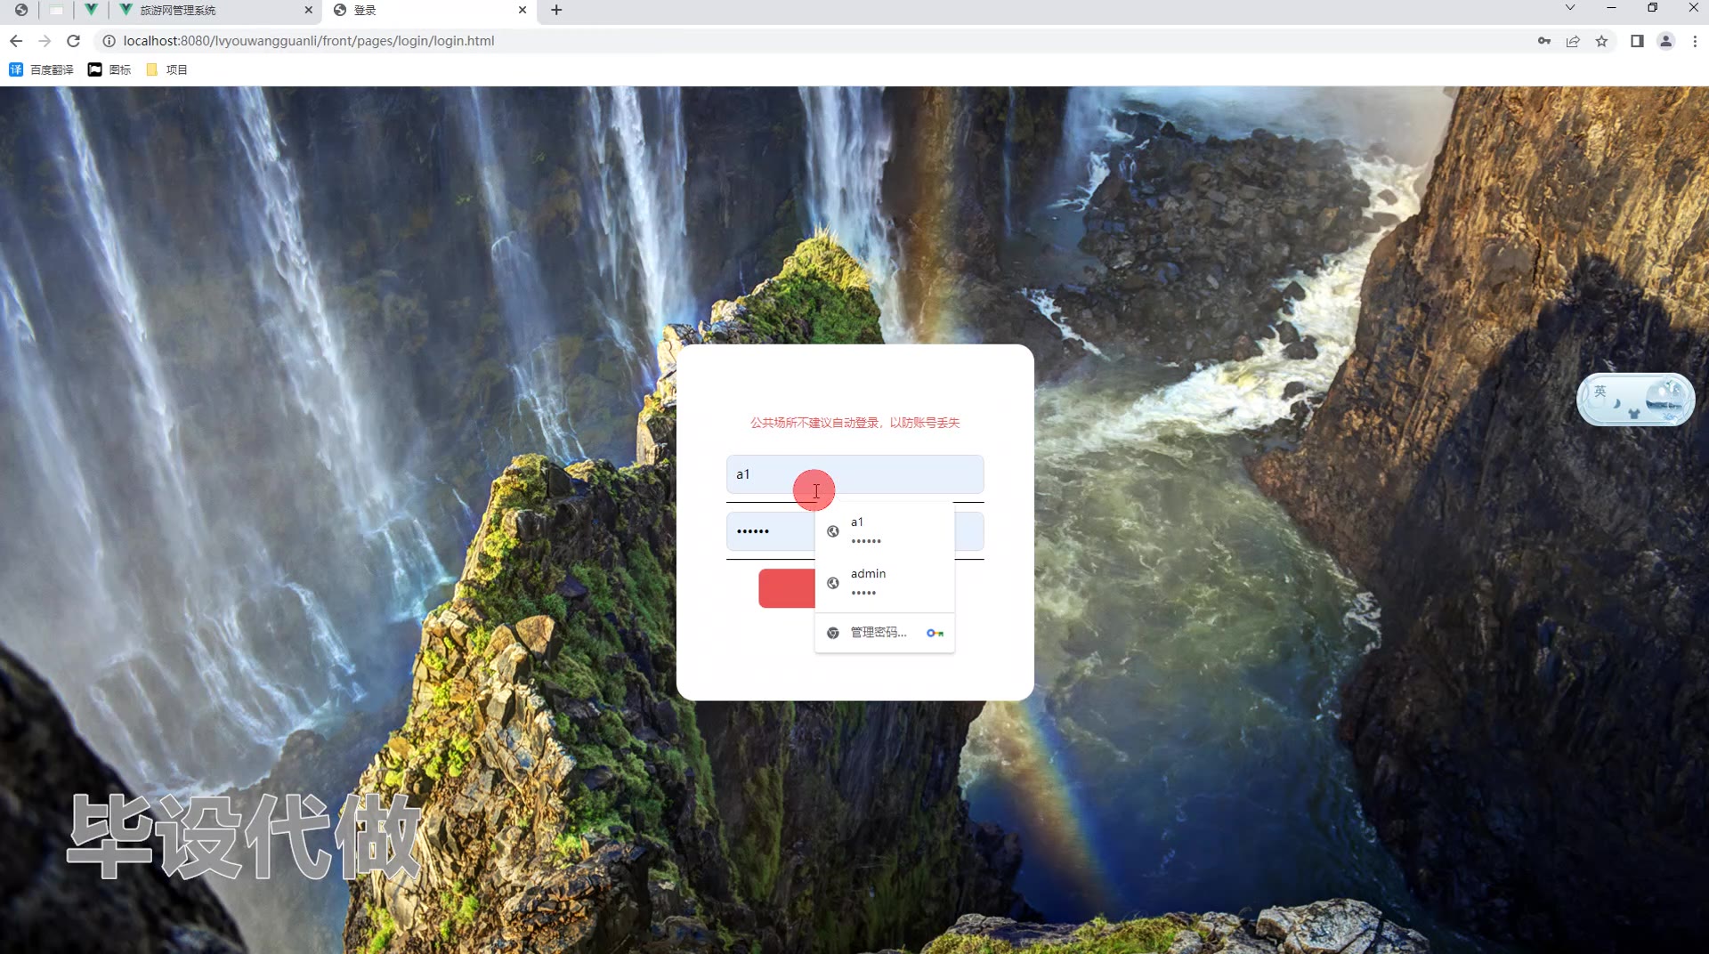Switch to the 旅游网管理系统 tab

pyautogui.click(x=216, y=10)
